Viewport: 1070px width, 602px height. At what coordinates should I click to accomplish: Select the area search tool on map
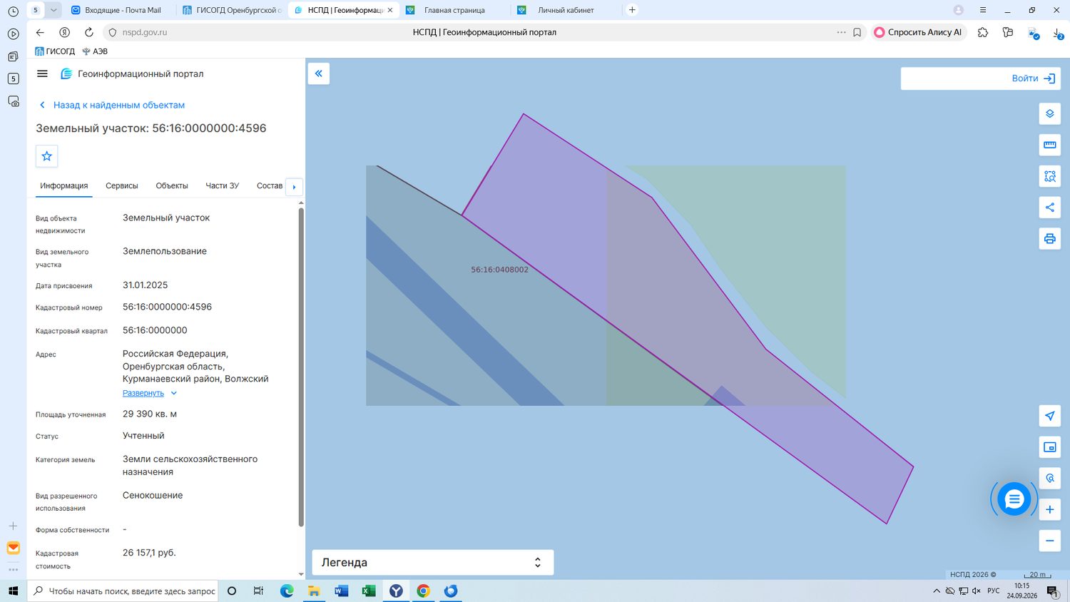(x=1049, y=176)
